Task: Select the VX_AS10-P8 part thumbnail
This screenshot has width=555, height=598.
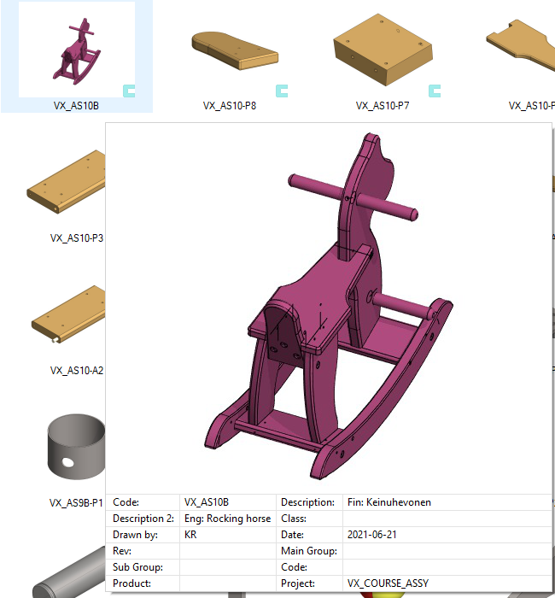Action: point(235,50)
